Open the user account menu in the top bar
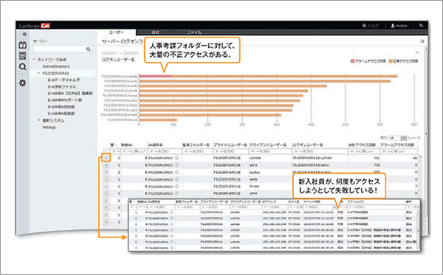 (x=399, y=26)
